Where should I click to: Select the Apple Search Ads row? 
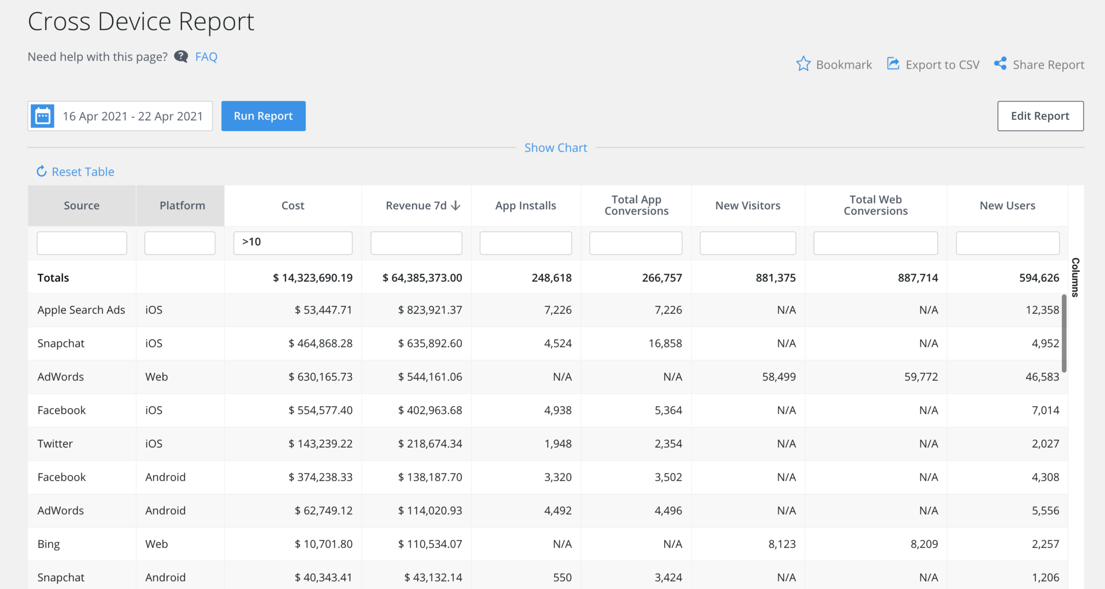click(x=81, y=310)
